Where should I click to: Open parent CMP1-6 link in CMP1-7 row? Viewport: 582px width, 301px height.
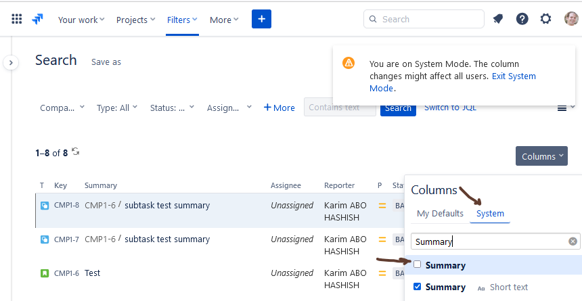pos(100,239)
